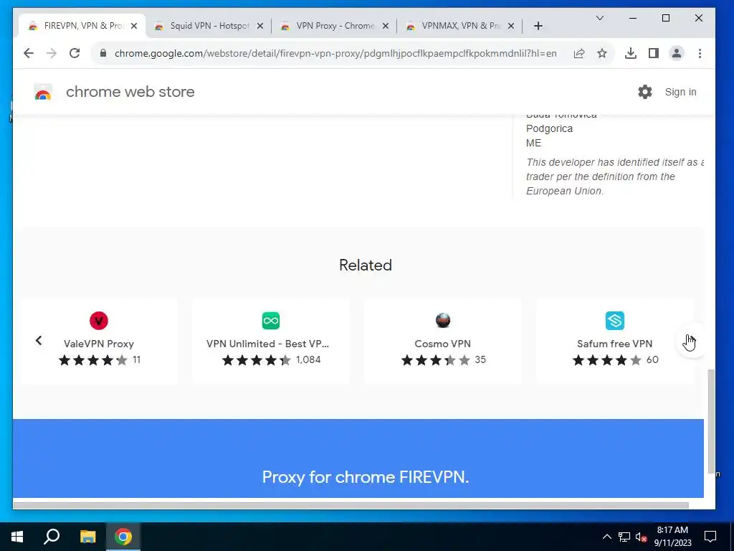Open chrome web store home title
This screenshot has width=734, height=551.
pyautogui.click(x=130, y=92)
